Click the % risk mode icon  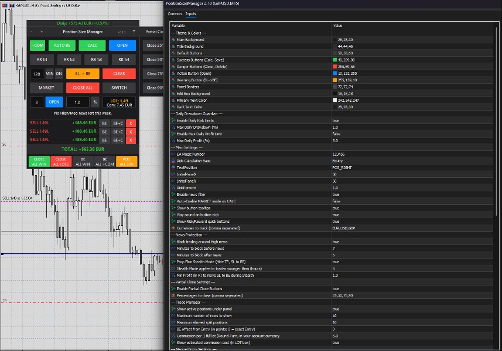95,102
